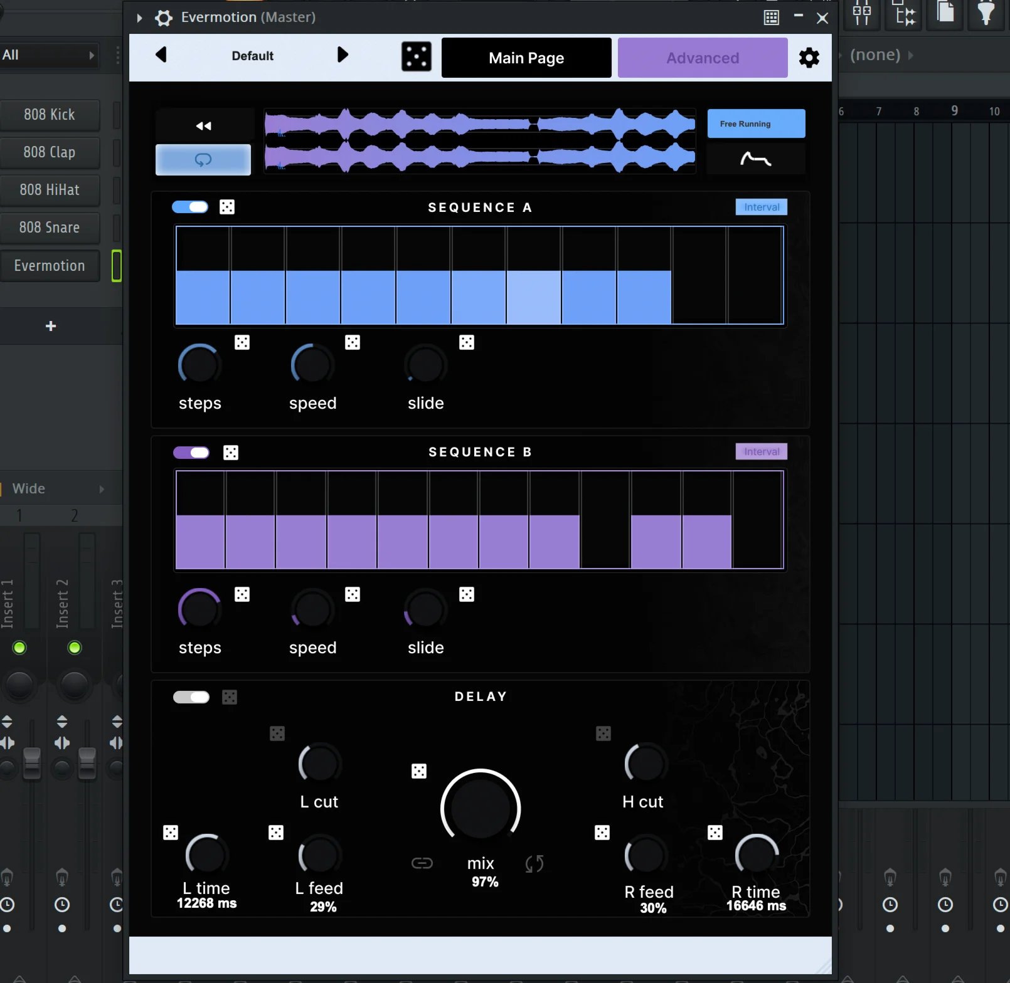
Task: Click the envelope curve shape icon
Action: click(756, 159)
